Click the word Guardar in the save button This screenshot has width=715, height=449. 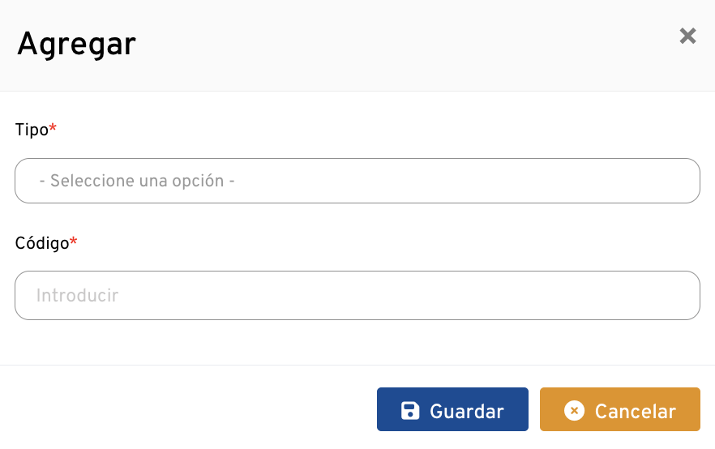(x=467, y=412)
